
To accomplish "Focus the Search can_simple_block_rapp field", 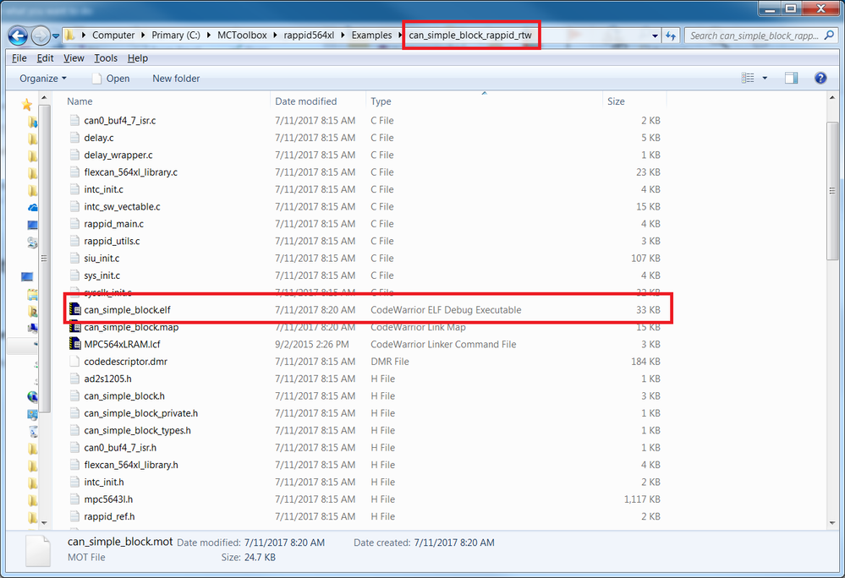I will [x=754, y=35].
